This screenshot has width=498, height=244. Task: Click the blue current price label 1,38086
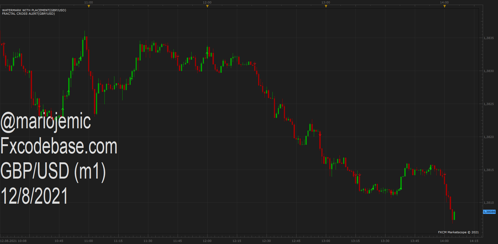tap(489, 212)
